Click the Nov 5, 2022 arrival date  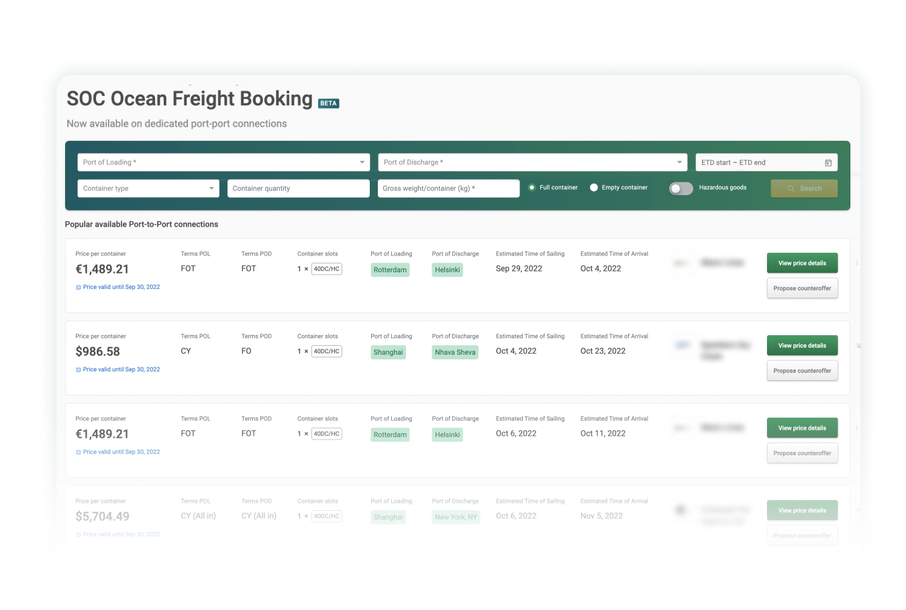pyautogui.click(x=601, y=515)
